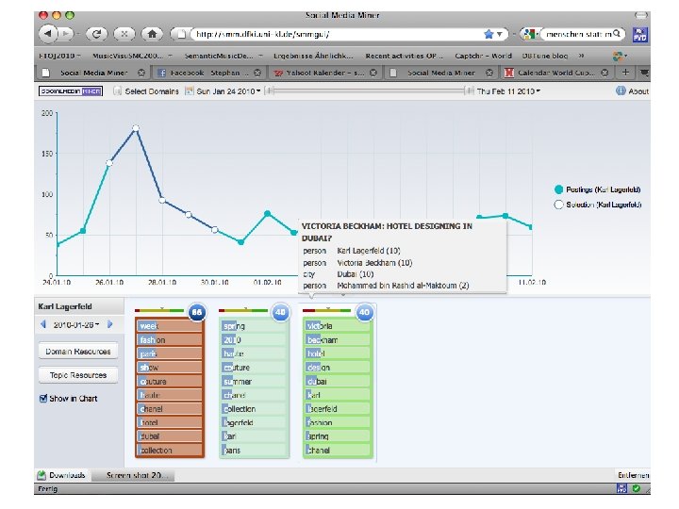This screenshot has width=679, height=509.
Task: Go forward with the browser forward arrow
Action: pyautogui.click(x=66, y=33)
